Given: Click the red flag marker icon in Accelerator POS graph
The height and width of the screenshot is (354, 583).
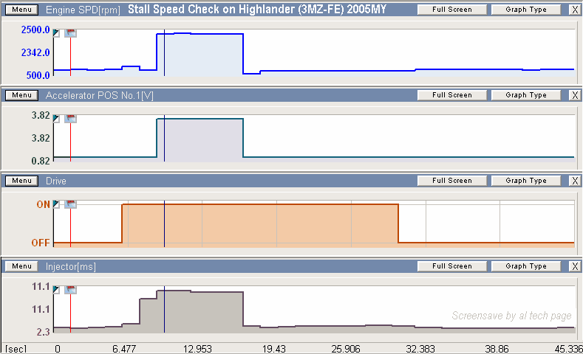Looking at the screenshot, I should [71, 118].
